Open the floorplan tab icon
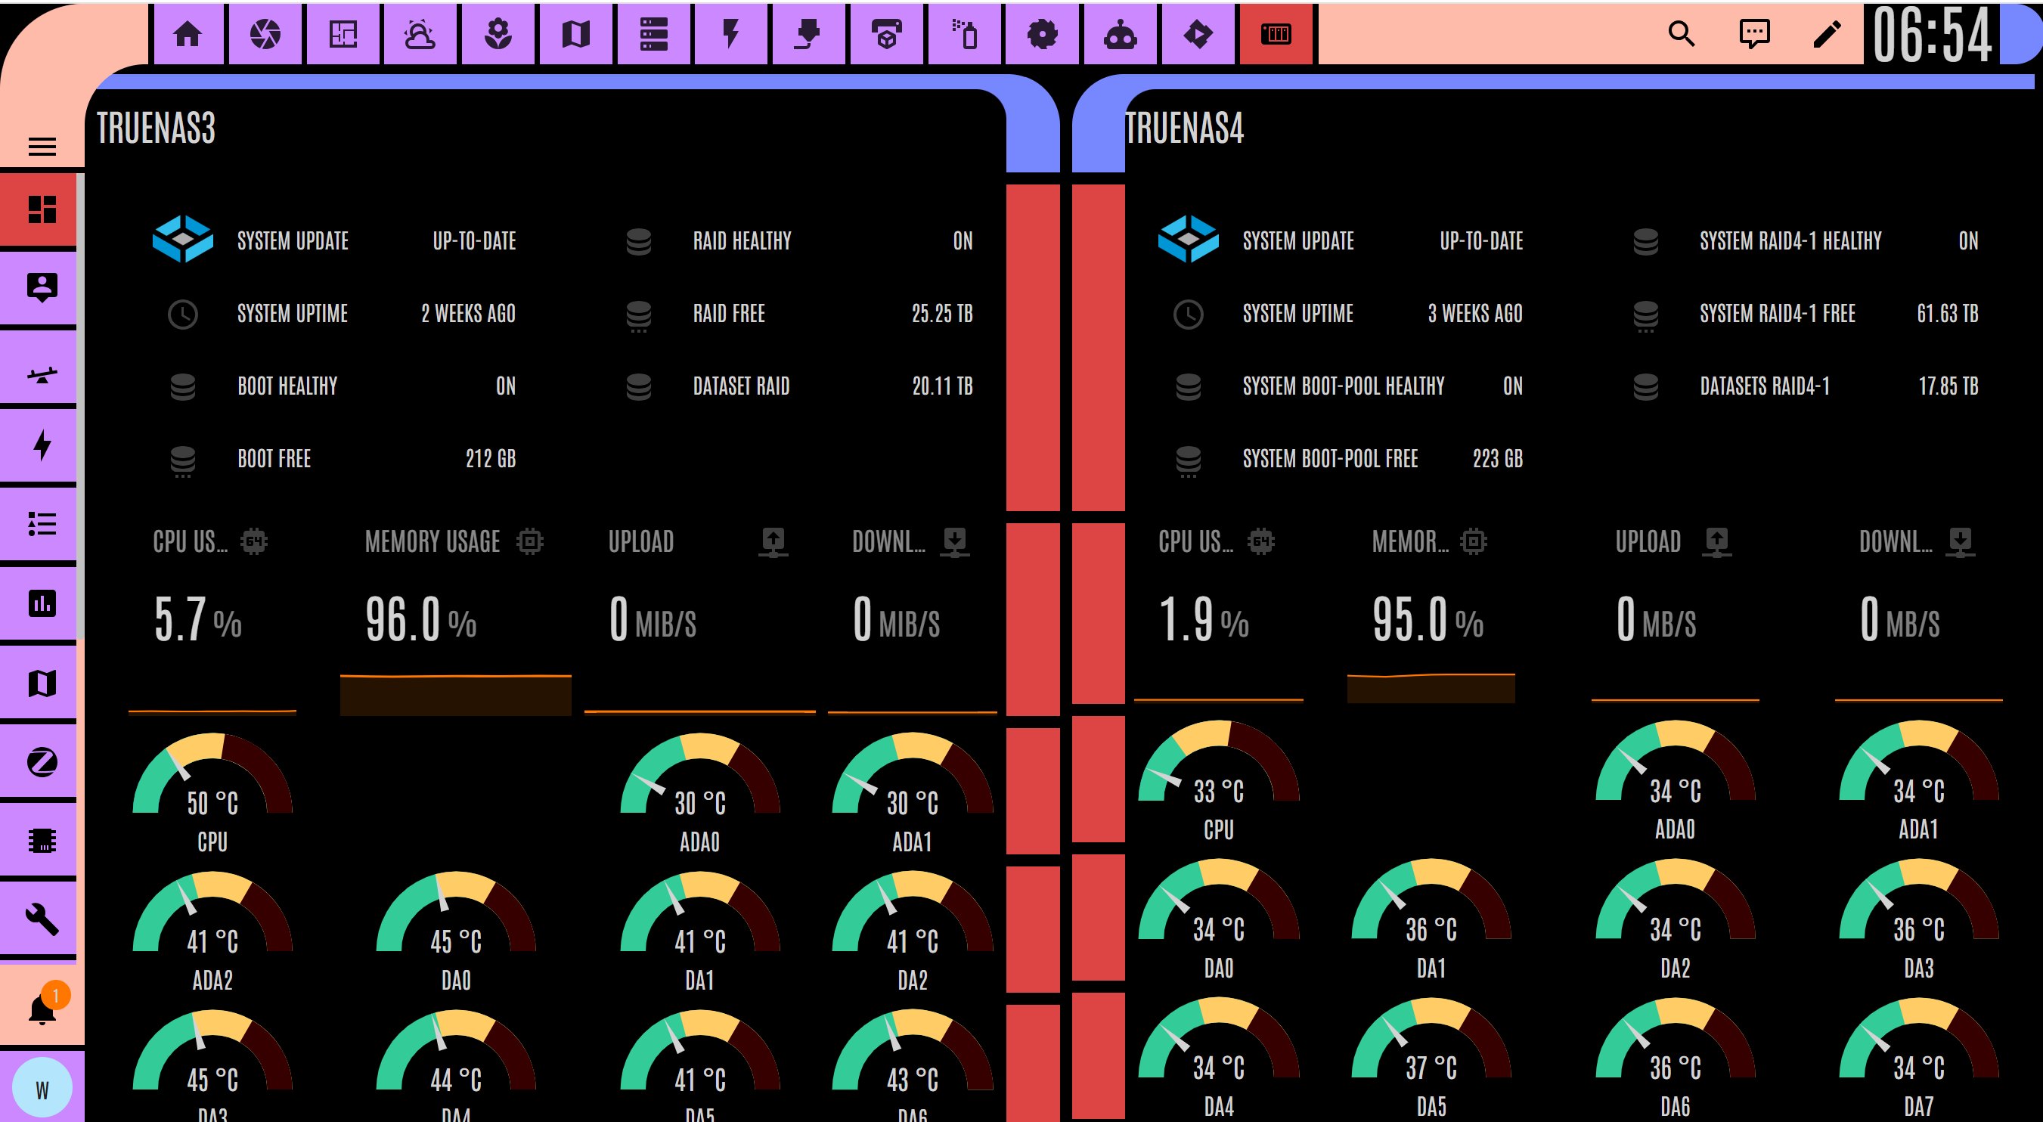2043x1122 pixels. (343, 34)
